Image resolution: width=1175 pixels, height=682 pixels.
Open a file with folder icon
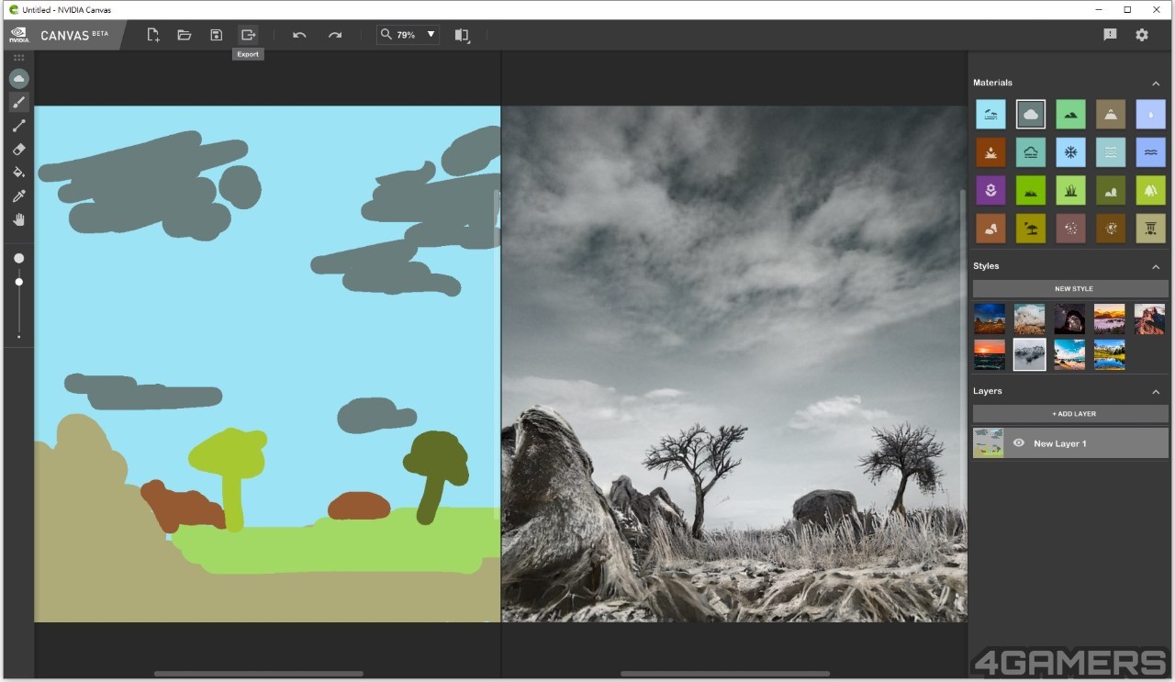click(x=185, y=35)
